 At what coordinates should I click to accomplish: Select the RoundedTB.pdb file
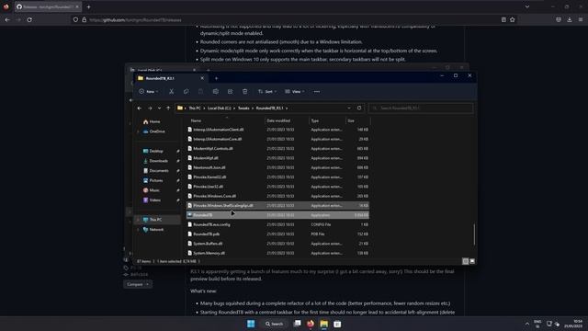(x=277, y=234)
